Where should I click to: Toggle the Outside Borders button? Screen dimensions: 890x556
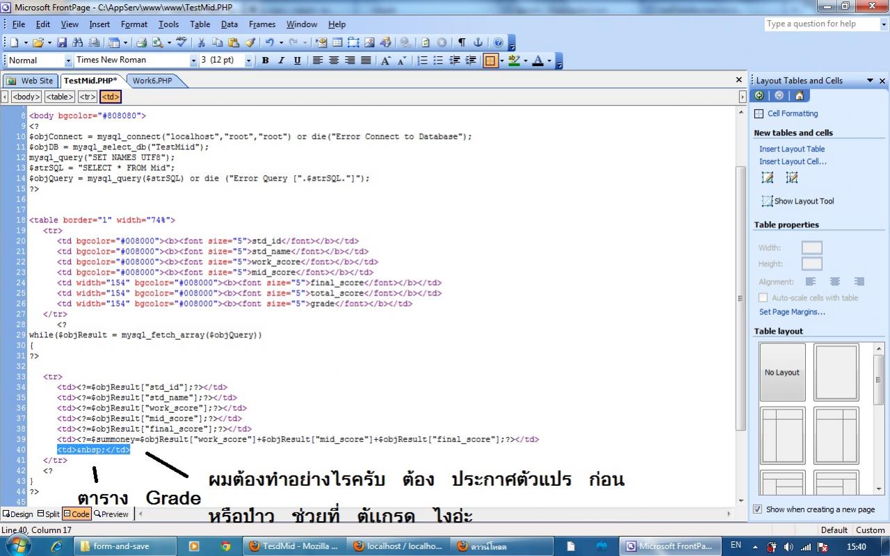point(491,60)
